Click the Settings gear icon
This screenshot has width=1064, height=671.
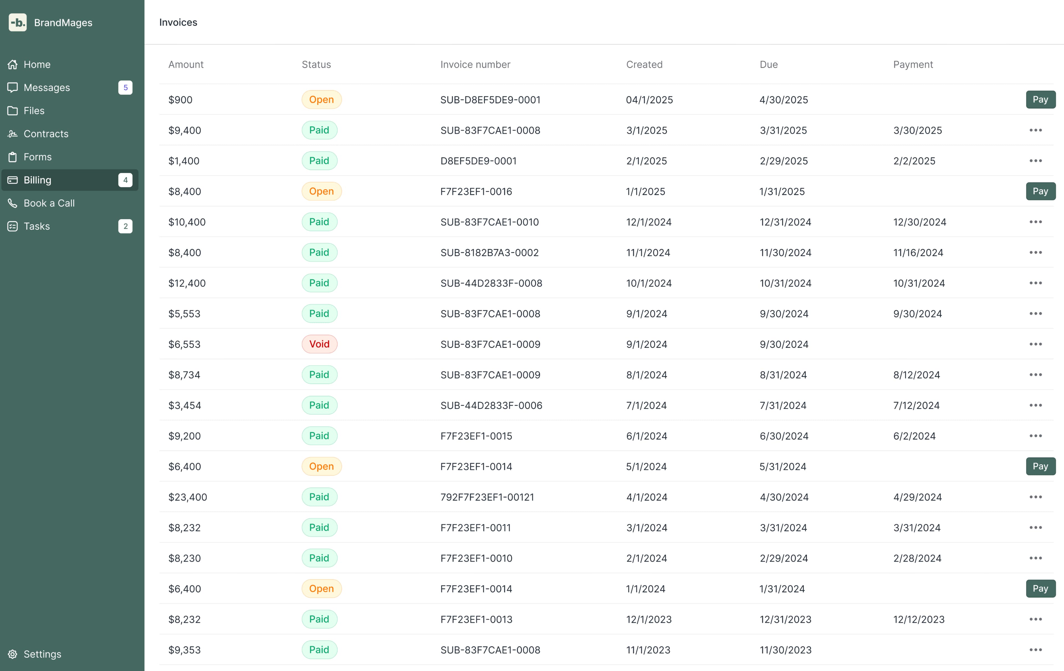(12, 654)
